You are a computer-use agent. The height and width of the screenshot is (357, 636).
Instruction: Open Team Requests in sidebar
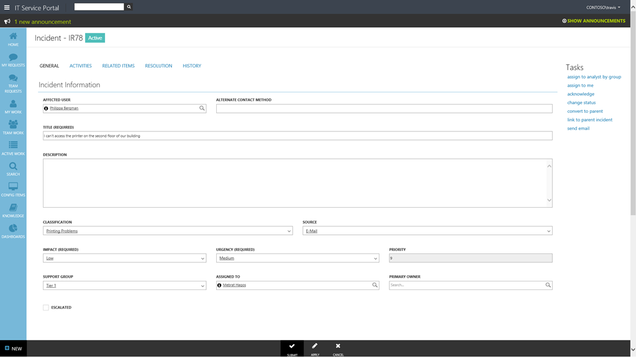pyautogui.click(x=13, y=84)
